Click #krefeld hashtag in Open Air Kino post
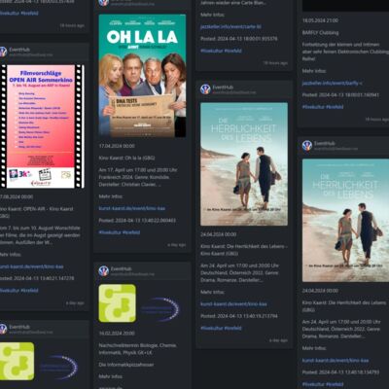Image resolution: width=389 pixels, height=389 pixels. 29,291
